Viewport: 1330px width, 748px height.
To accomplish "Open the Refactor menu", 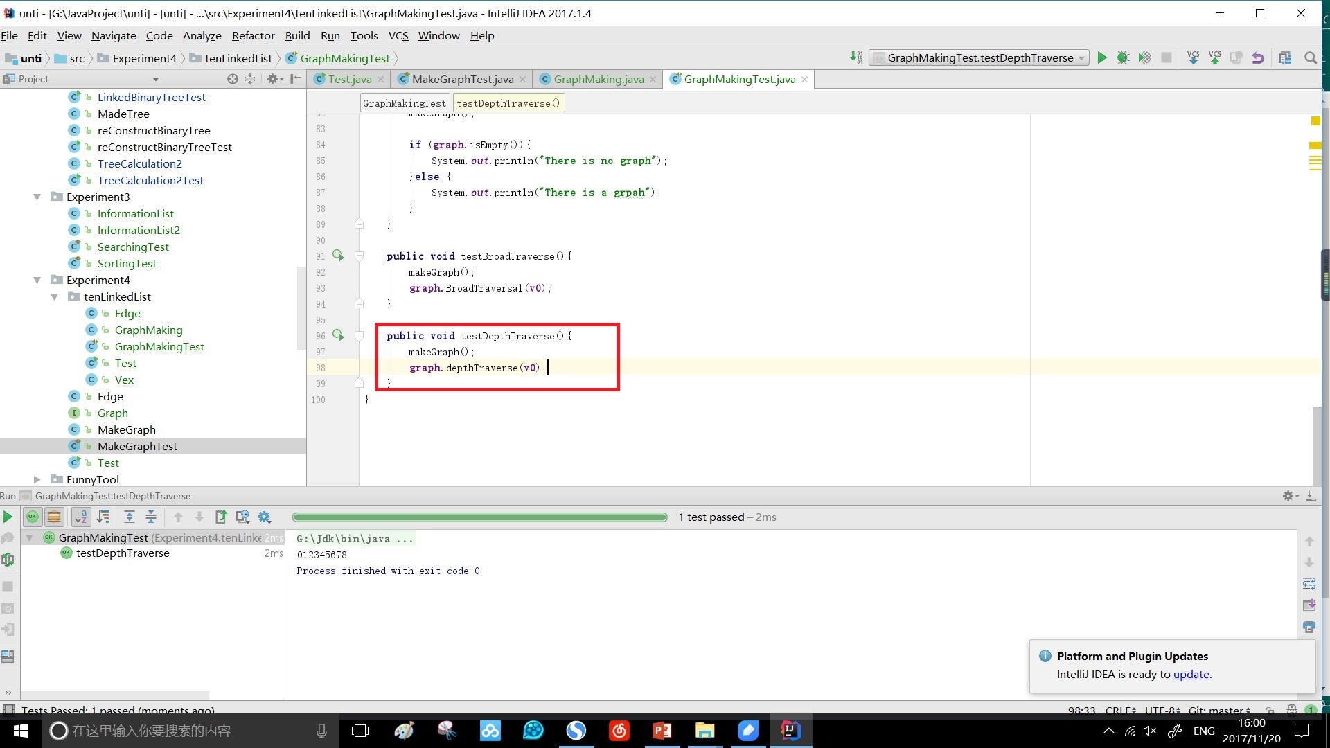I will (253, 35).
